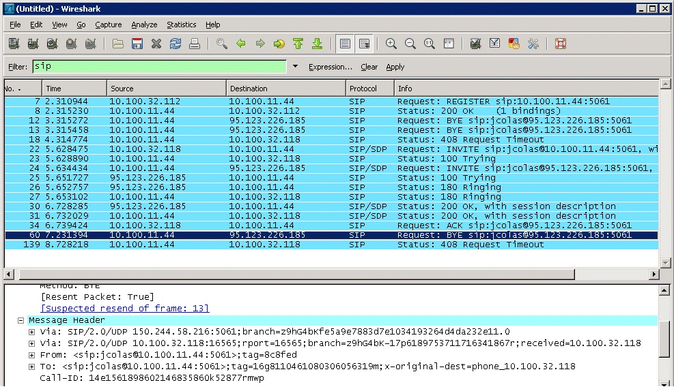Close this capture file X icon
Image resolution: width=674 pixels, height=389 pixels.
156,44
